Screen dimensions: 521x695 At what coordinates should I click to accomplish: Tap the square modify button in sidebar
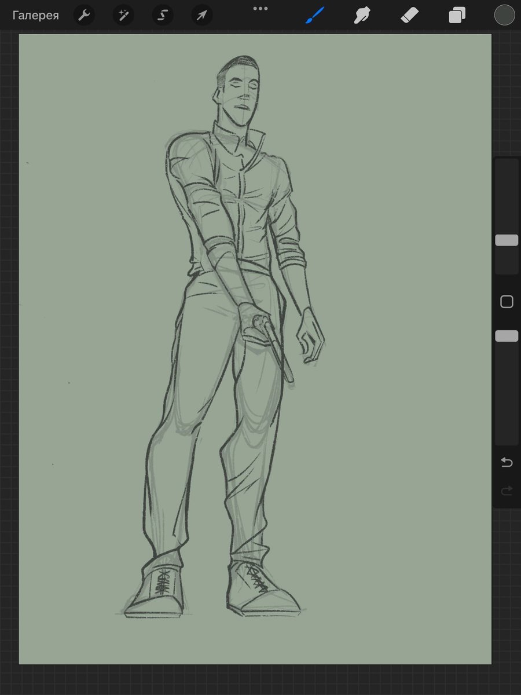coord(507,302)
